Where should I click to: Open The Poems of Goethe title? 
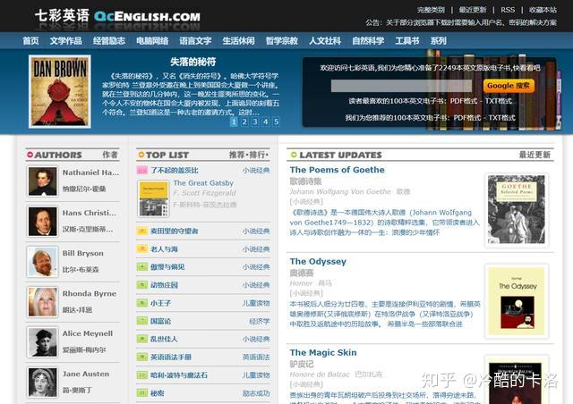pyautogui.click(x=337, y=170)
